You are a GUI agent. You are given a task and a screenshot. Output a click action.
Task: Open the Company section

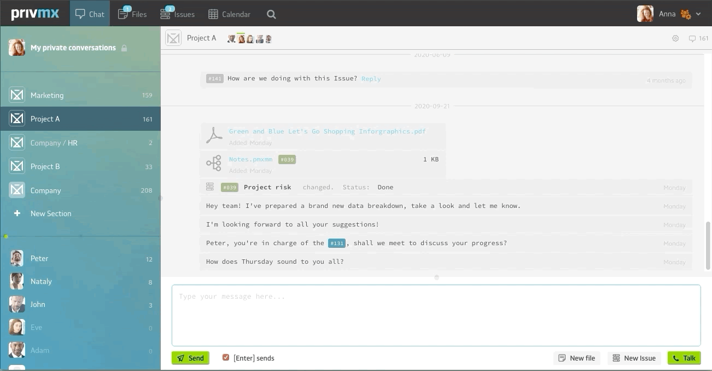[x=80, y=190]
